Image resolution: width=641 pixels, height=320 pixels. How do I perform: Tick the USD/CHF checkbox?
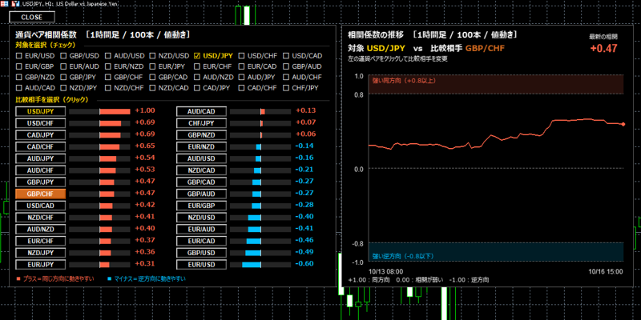click(x=242, y=56)
